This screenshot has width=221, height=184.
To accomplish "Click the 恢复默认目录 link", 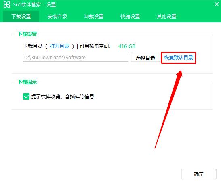I will coord(179,58).
